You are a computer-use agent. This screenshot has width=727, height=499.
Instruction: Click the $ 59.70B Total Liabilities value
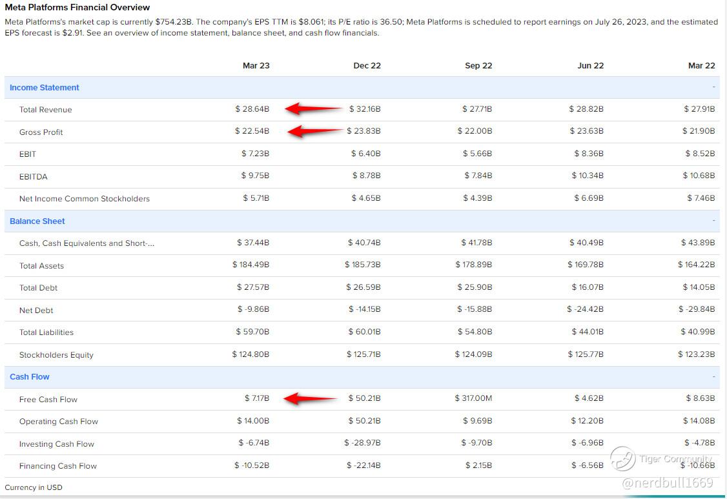coord(252,332)
